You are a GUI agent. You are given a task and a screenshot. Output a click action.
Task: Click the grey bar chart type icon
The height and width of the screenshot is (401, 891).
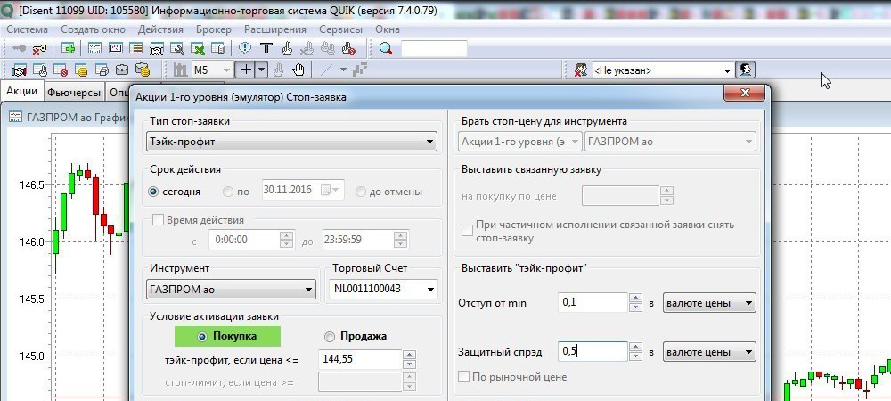pyautogui.click(x=180, y=70)
